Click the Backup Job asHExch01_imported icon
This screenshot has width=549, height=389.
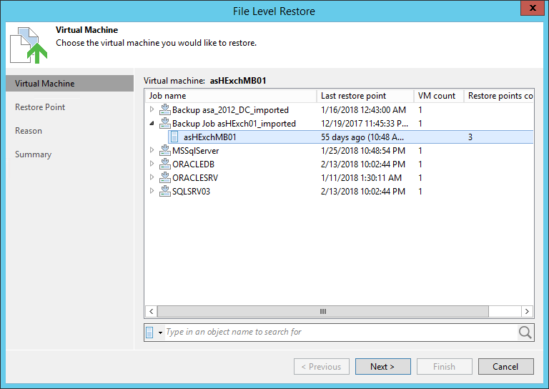tap(164, 124)
